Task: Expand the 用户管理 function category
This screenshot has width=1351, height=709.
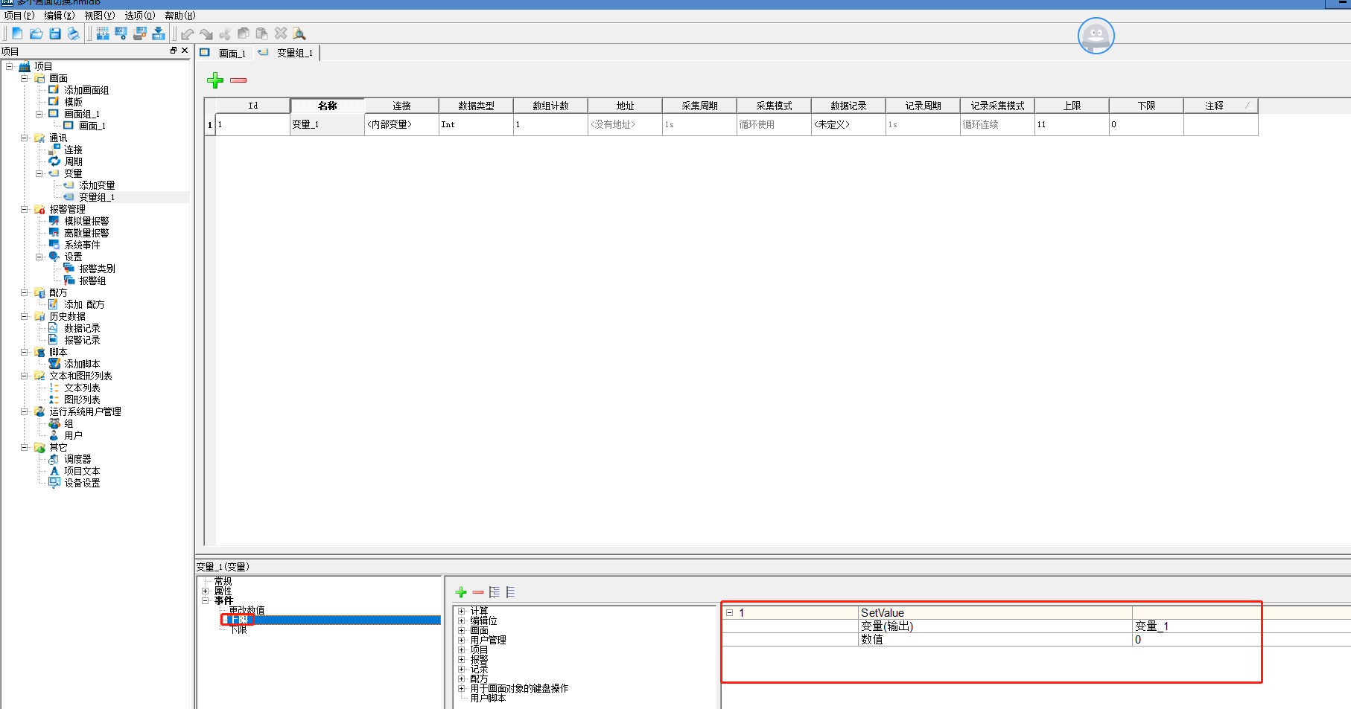Action: click(462, 640)
